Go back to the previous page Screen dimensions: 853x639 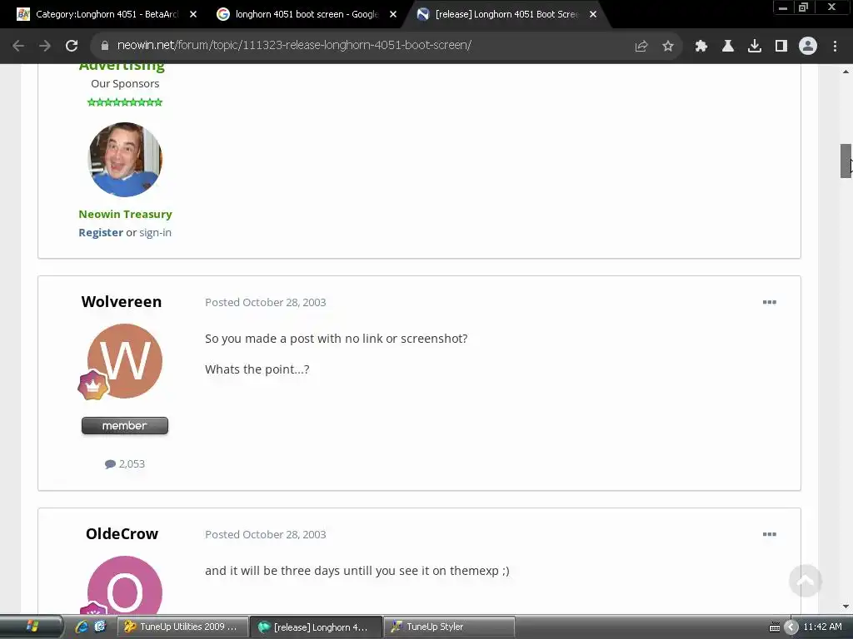pos(18,46)
